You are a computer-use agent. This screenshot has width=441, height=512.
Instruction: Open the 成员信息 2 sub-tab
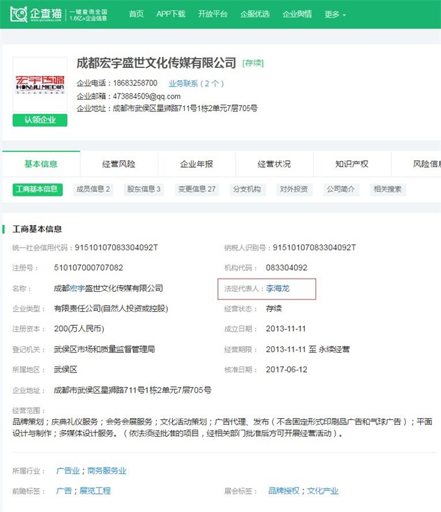[x=93, y=189]
